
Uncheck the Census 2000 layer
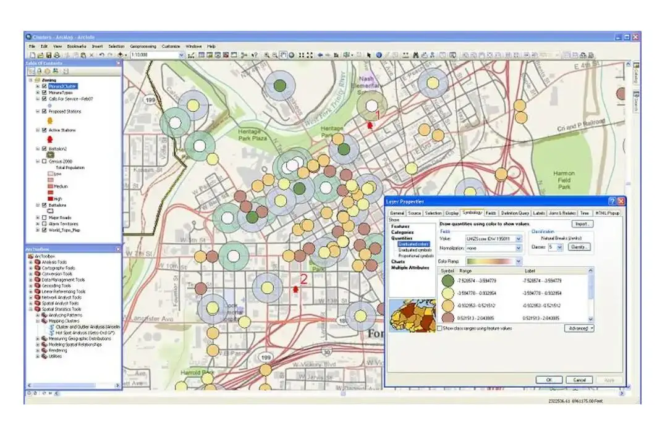pyautogui.click(x=44, y=161)
